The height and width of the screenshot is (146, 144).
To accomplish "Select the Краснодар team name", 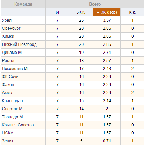I will point(12,101).
